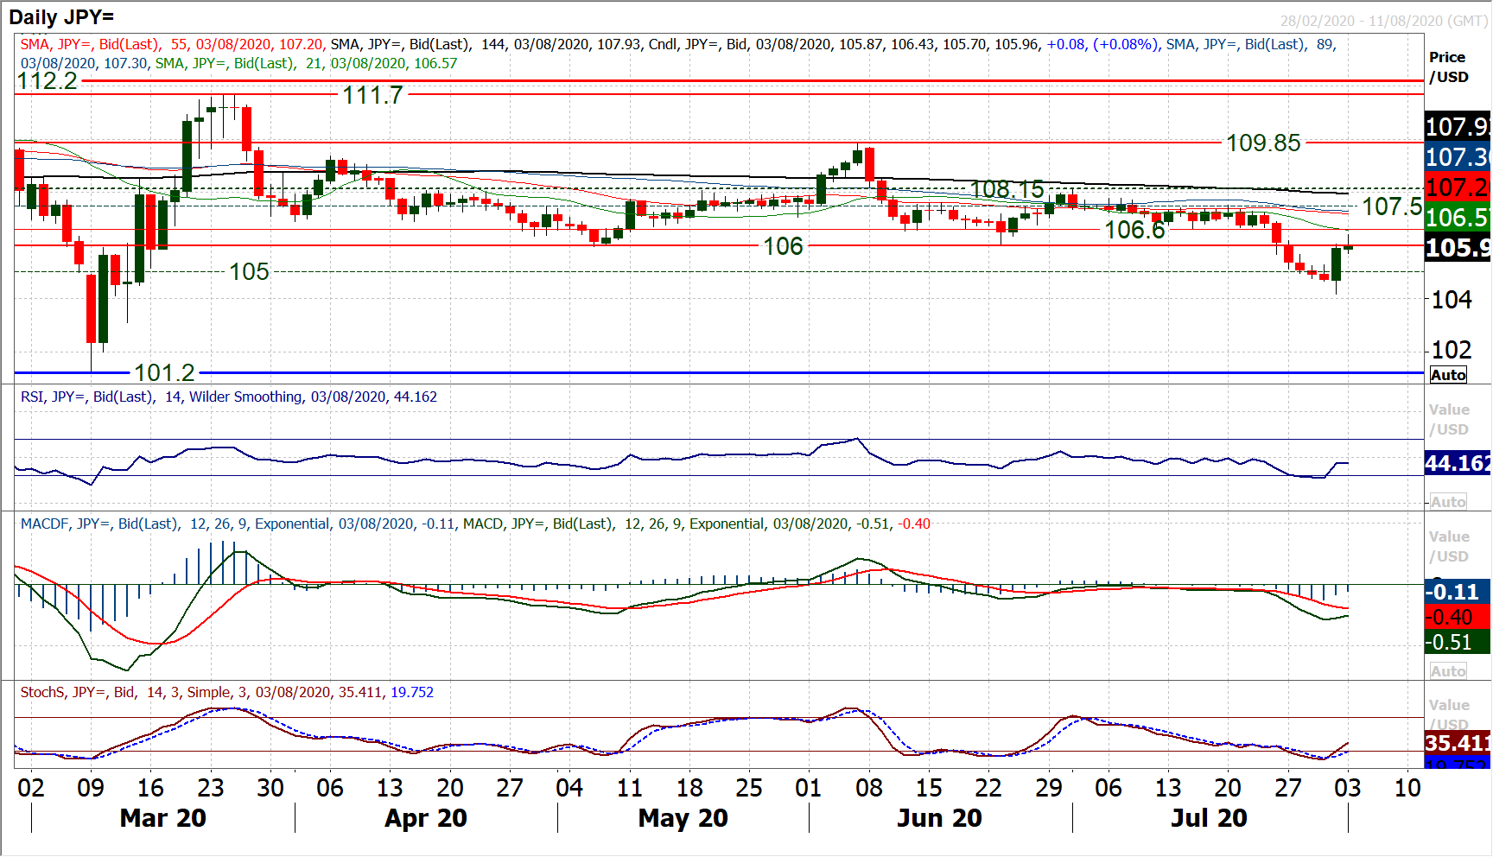Click the MACD -0.40 red value tag
This screenshot has height=857, width=1493.
(1457, 618)
